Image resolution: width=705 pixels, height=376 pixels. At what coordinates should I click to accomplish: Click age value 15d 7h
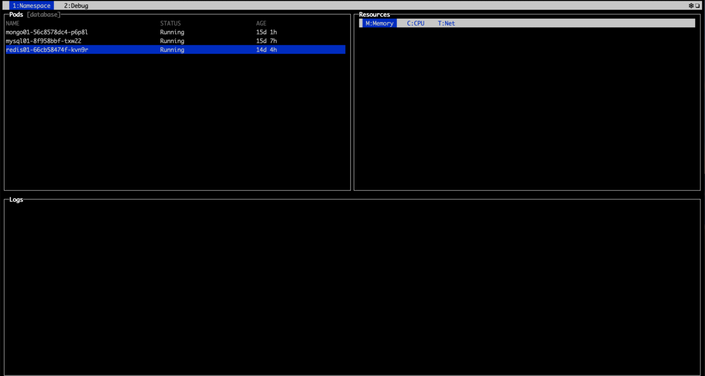click(x=267, y=41)
